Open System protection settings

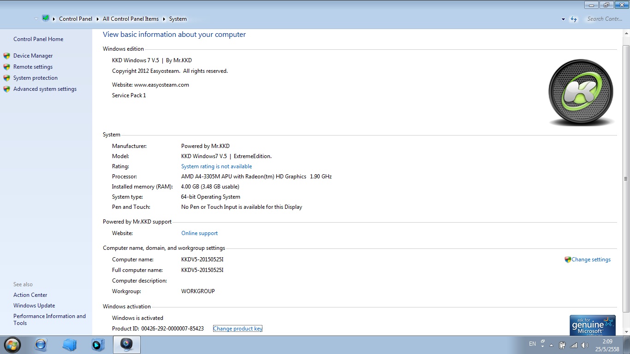pos(36,78)
